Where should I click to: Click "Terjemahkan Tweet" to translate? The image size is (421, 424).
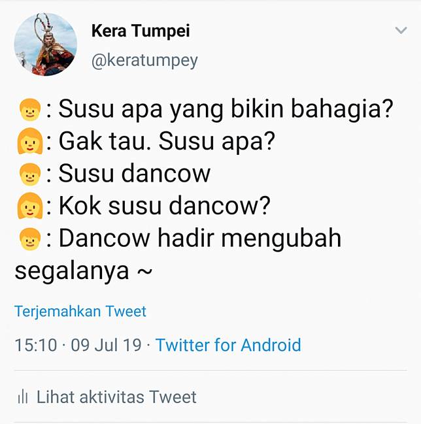[80, 312]
